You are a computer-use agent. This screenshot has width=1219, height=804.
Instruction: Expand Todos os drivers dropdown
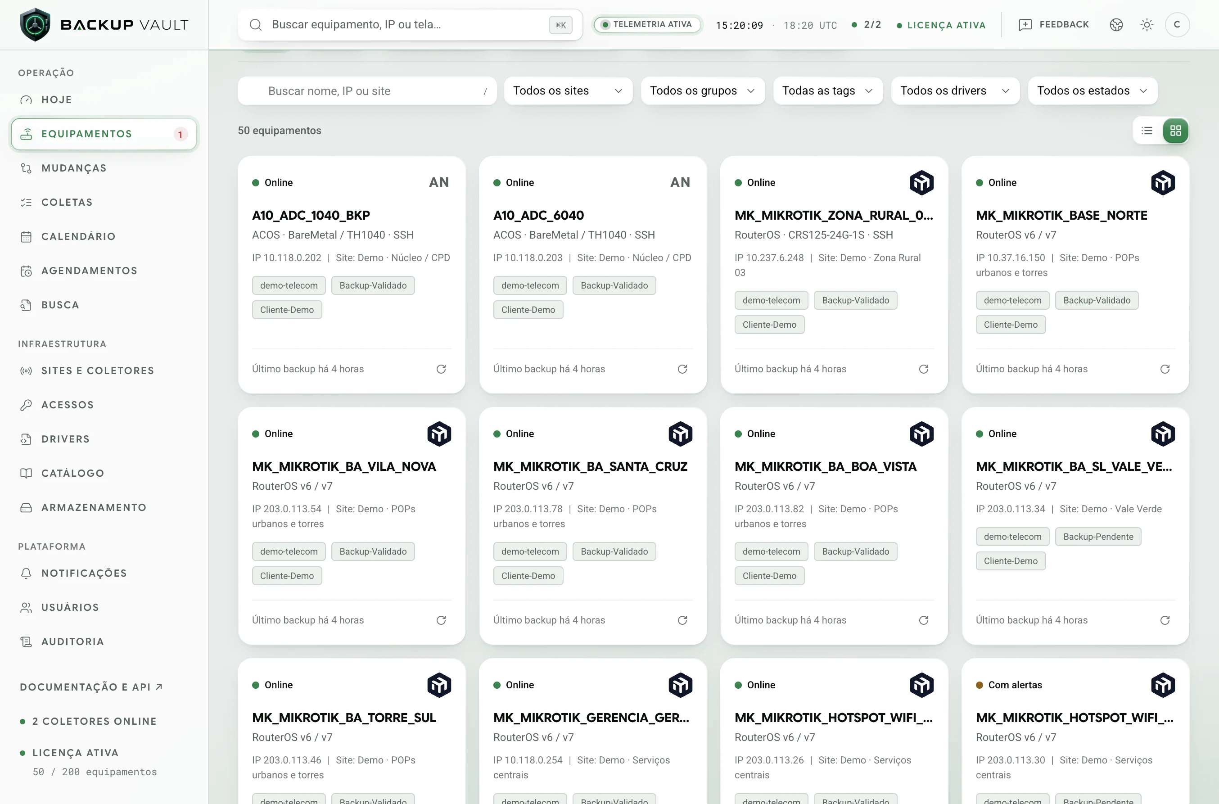pos(956,91)
